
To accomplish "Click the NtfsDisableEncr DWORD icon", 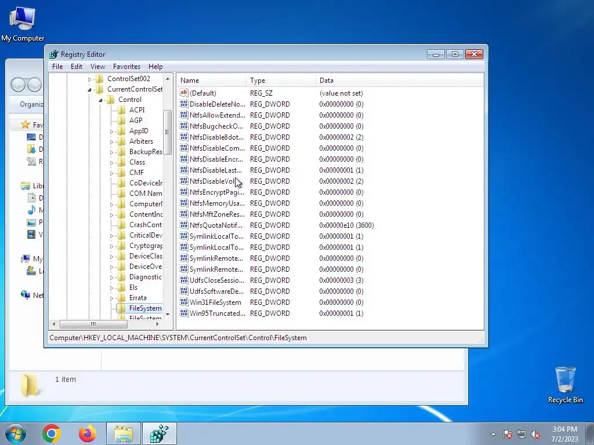I will click(184, 159).
